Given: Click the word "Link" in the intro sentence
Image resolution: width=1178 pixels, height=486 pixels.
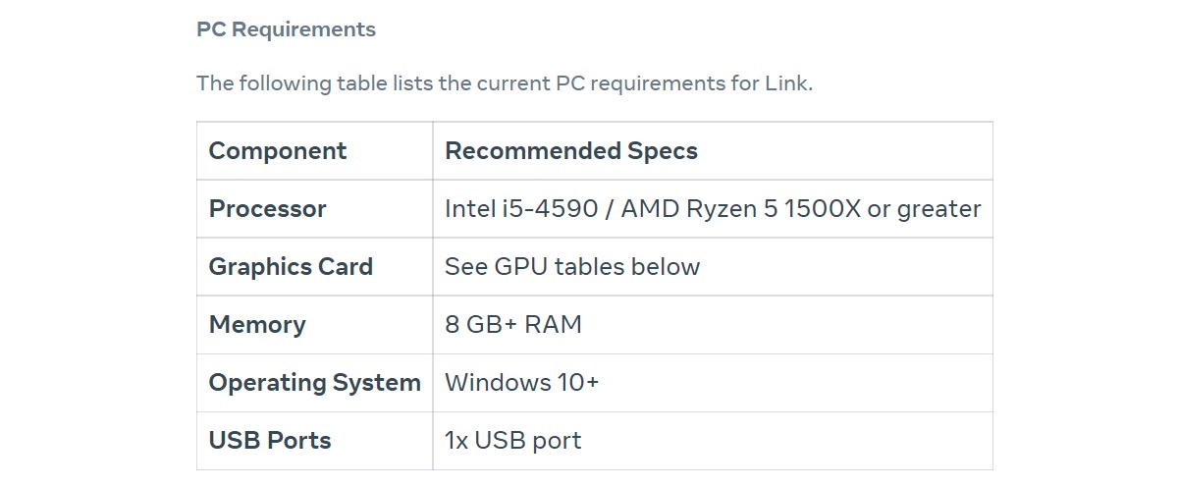Looking at the screenshot, I should (x=786, y=83).
